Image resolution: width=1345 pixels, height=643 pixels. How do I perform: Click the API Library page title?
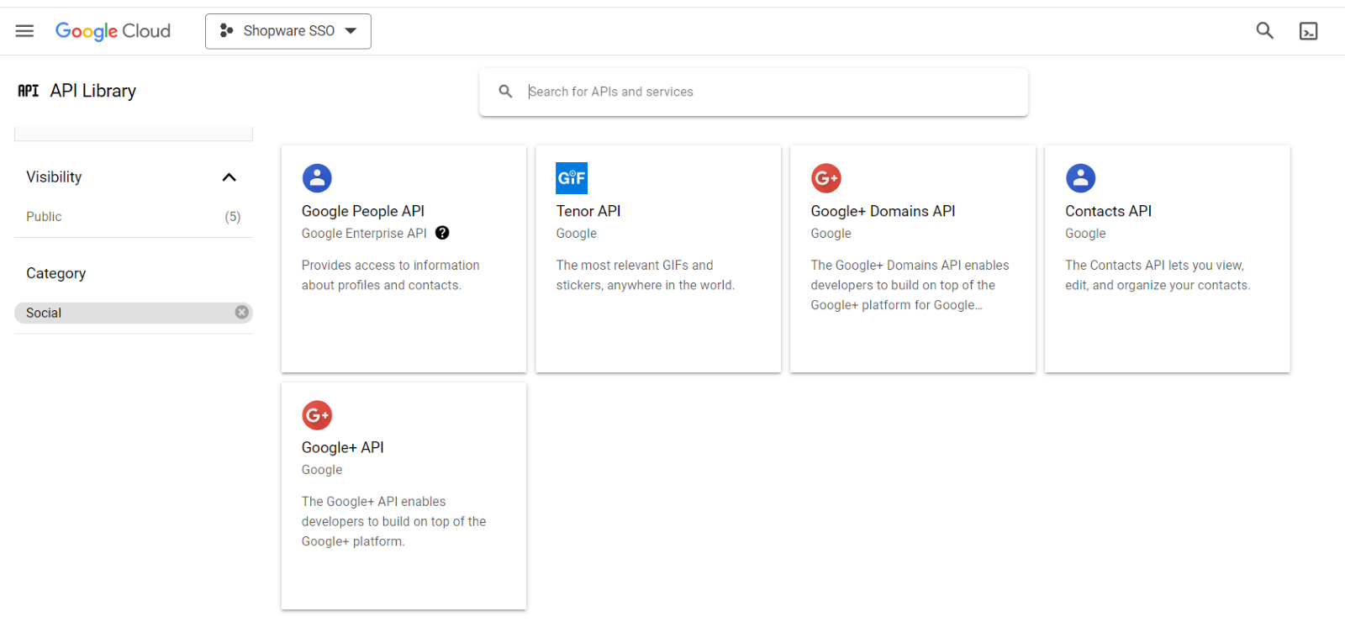93,91
